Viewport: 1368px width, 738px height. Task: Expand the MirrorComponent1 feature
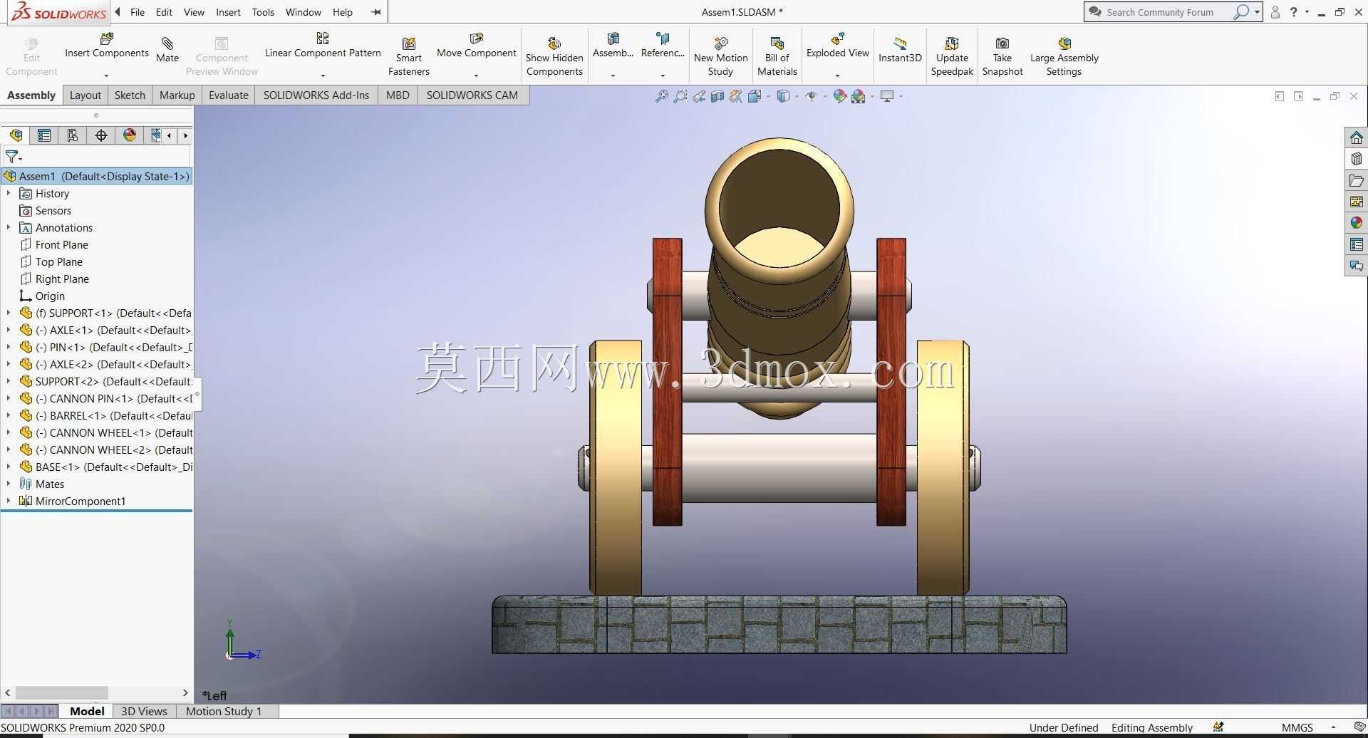pos(9,501)
